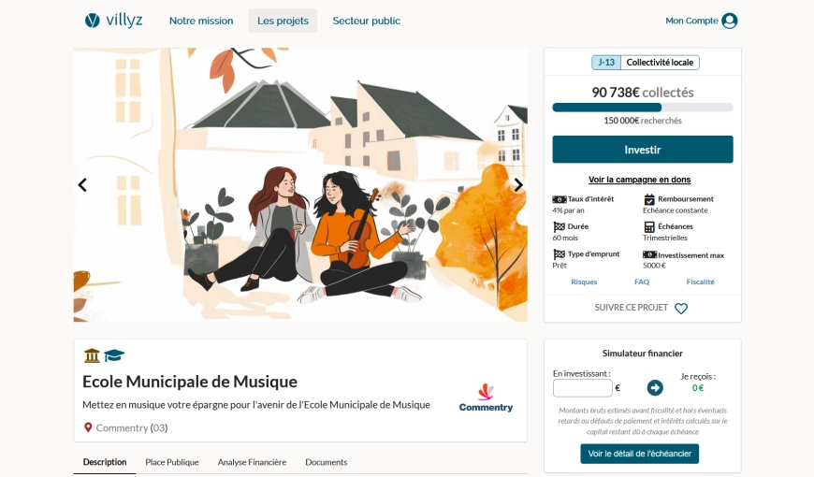Open the Les projets menu item

(283, 21)
